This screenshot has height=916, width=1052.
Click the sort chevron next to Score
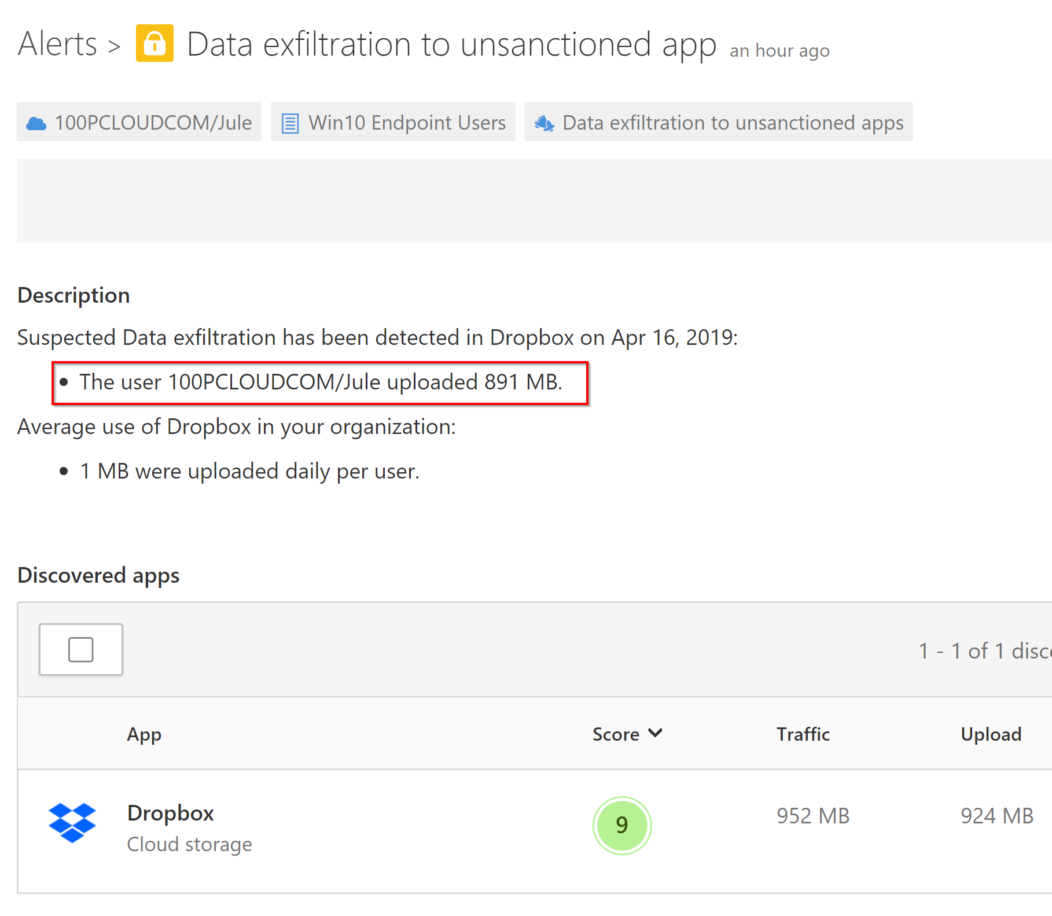coord(655,733)
